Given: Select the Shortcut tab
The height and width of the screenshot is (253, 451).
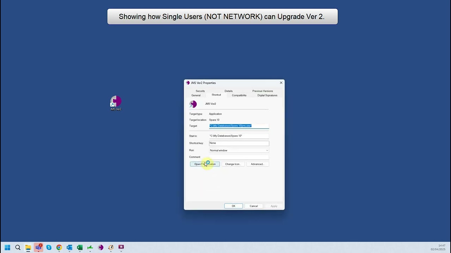Looking at the screenshot, I should 216,95.
